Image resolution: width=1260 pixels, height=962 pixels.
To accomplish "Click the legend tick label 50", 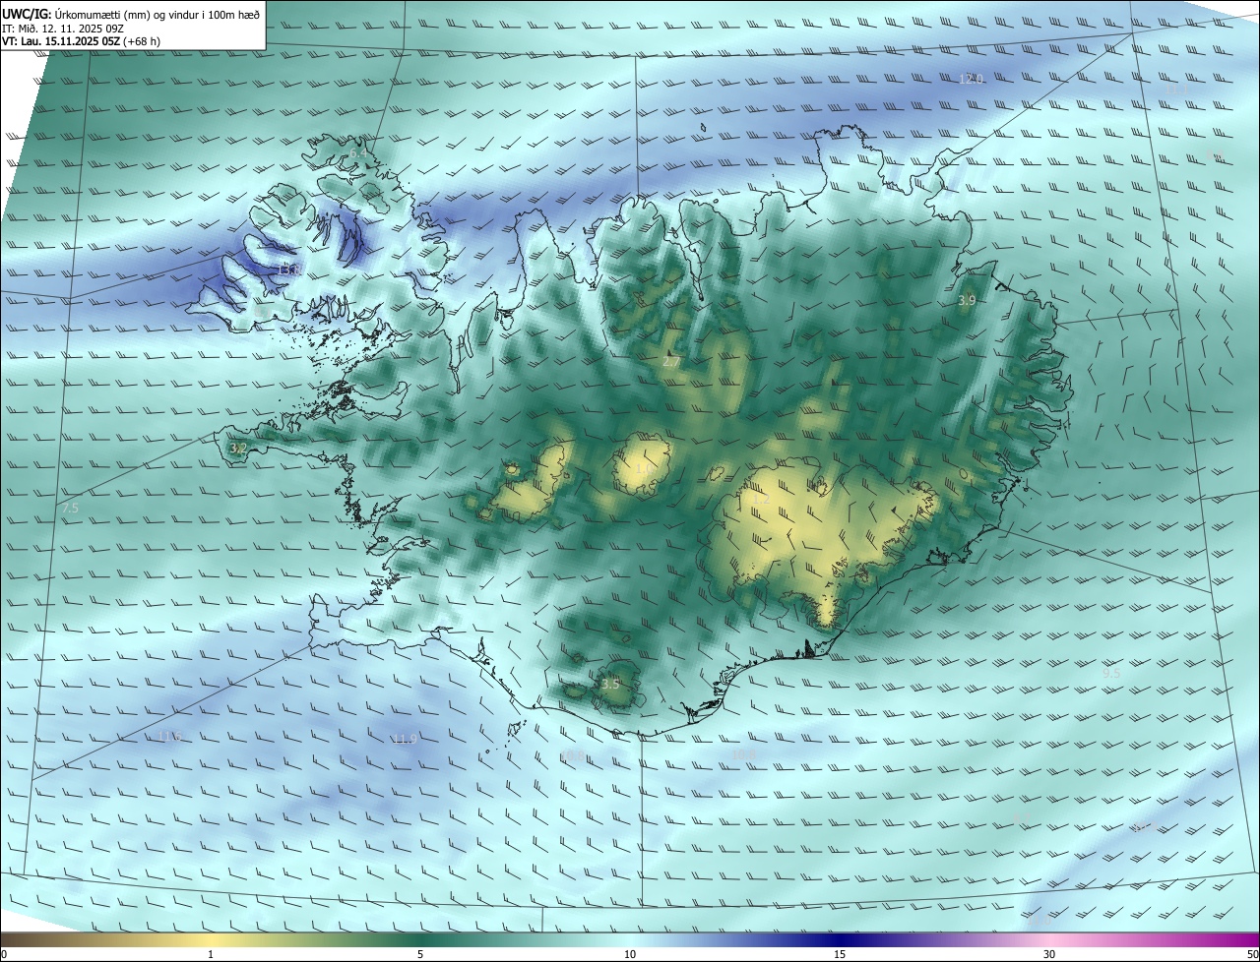I will tap(1252, 954).
